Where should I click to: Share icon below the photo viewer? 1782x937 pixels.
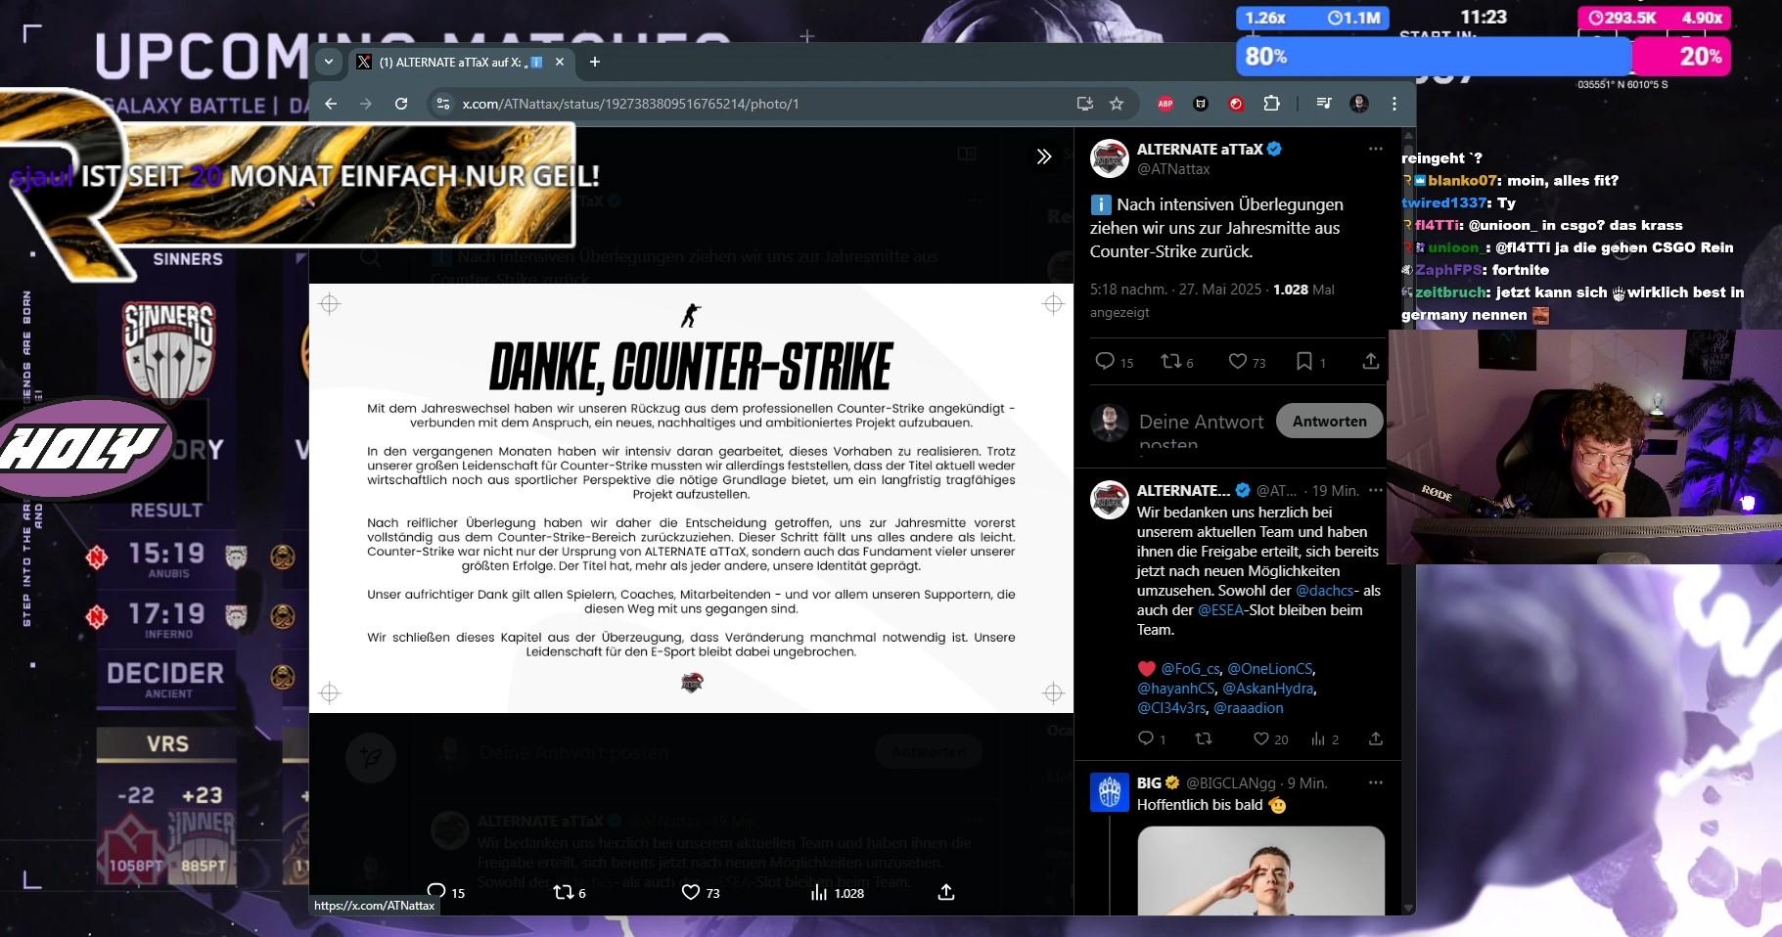pos(946,892)
